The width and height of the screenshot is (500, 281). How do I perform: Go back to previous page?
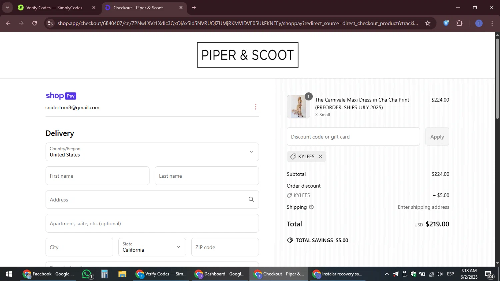pyautogui.click(x=8, y=23)
